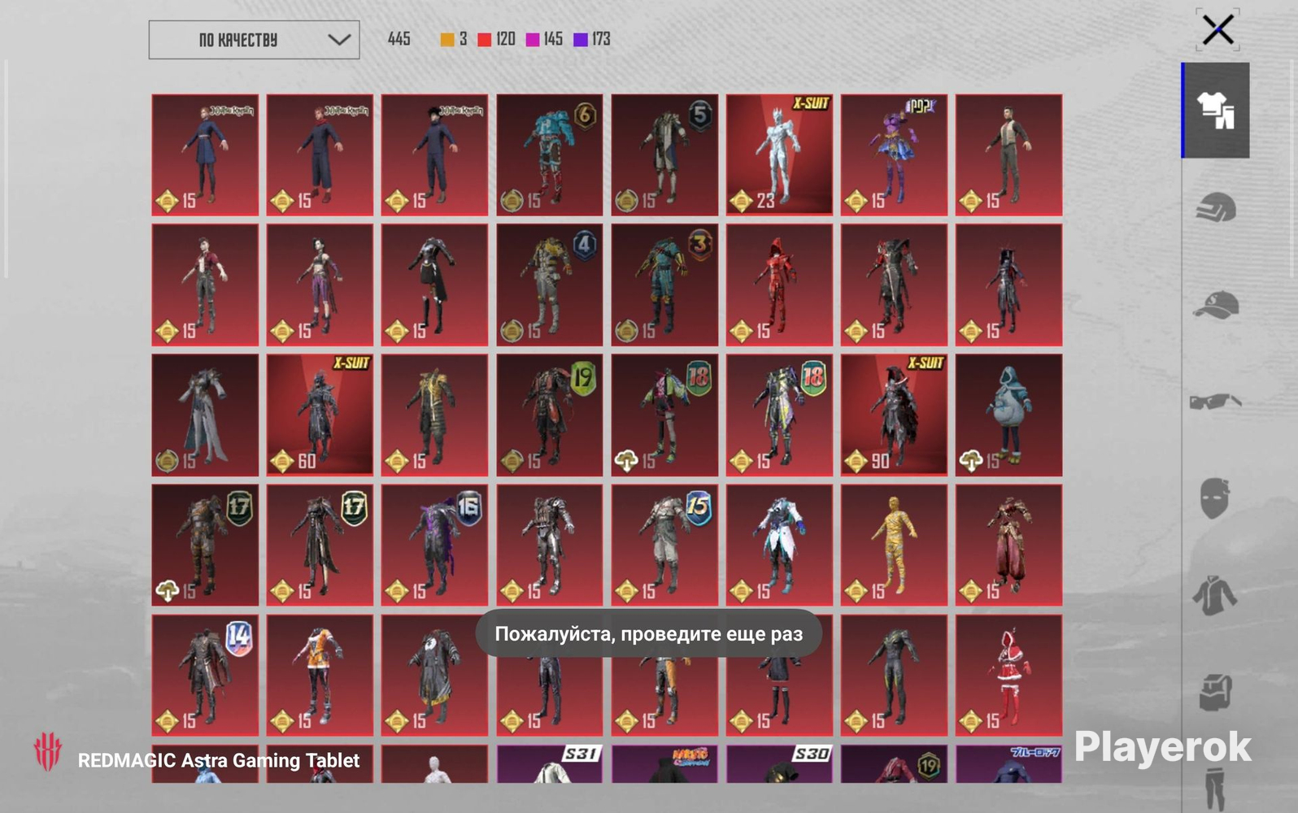
Task: Select the X-SUIT outfit priced 90
Action: coord(894,415)
